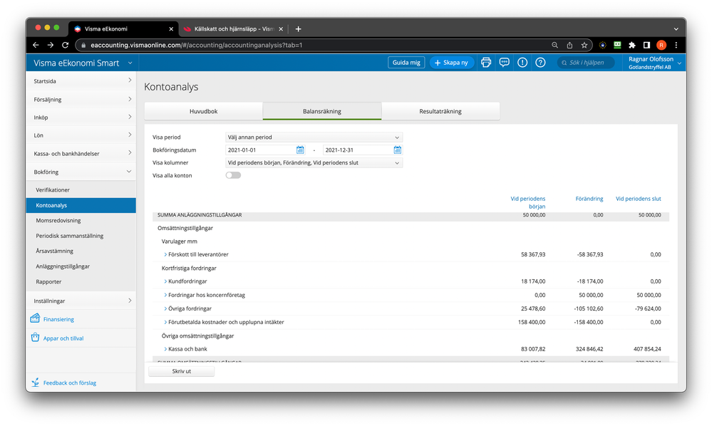Expand Kundfordringar row
Image resolution: width=712 pixels, height=426 pixels.
(x=165, y=281)
